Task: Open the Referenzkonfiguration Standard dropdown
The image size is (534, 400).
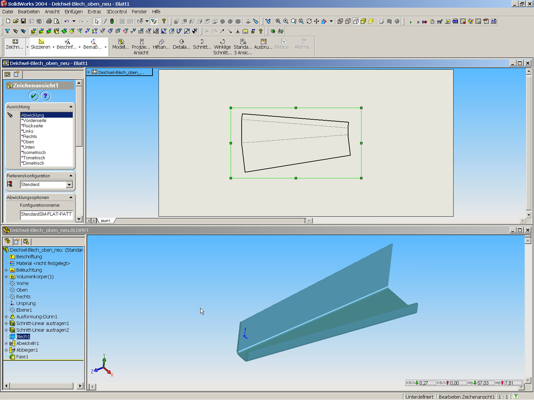Action: 69,185
